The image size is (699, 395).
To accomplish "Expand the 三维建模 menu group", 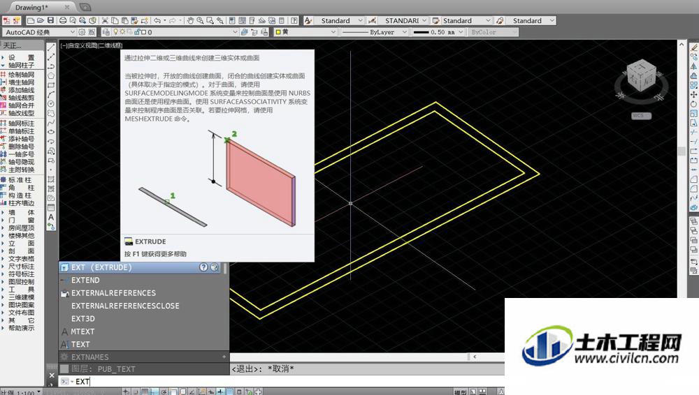I will (x=21, y=297).
